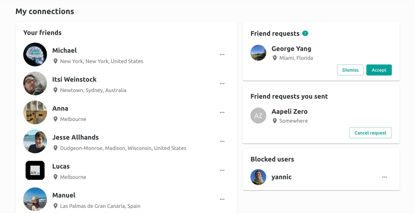Click the friend requests count badge
This screenshot has width=415, height=213.
point(305,33)
